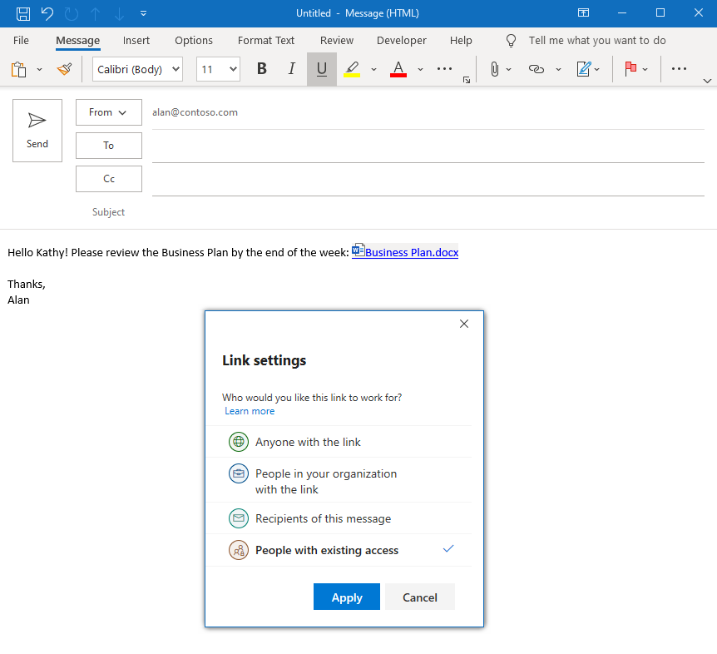Open the From account dropdown
The height and width of the screenshot is (654, 717).
109,112
